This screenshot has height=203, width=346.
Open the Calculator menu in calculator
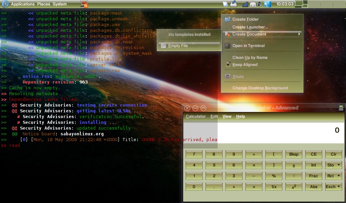[x=196, y=116]
